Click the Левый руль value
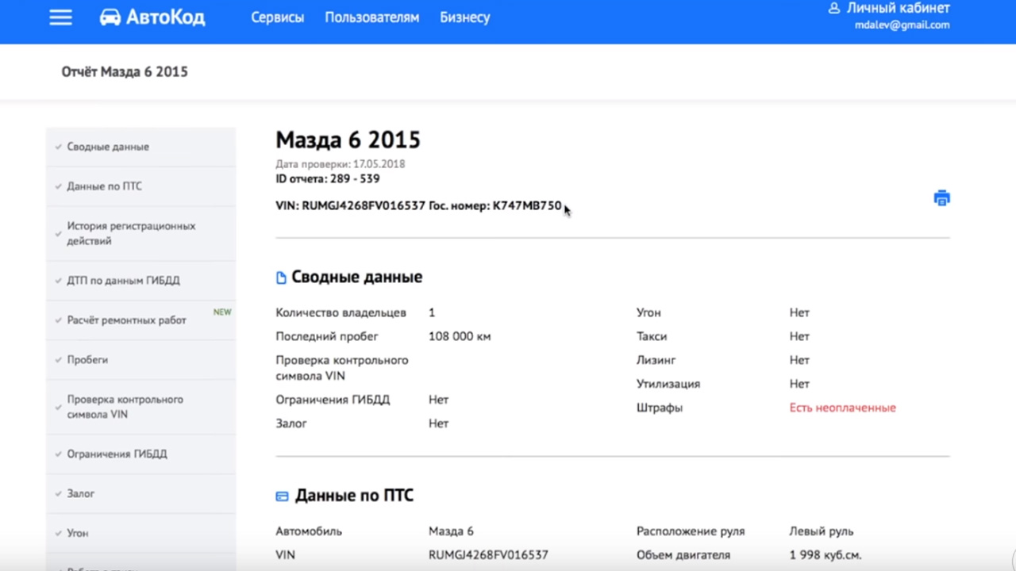 (822, 531)
